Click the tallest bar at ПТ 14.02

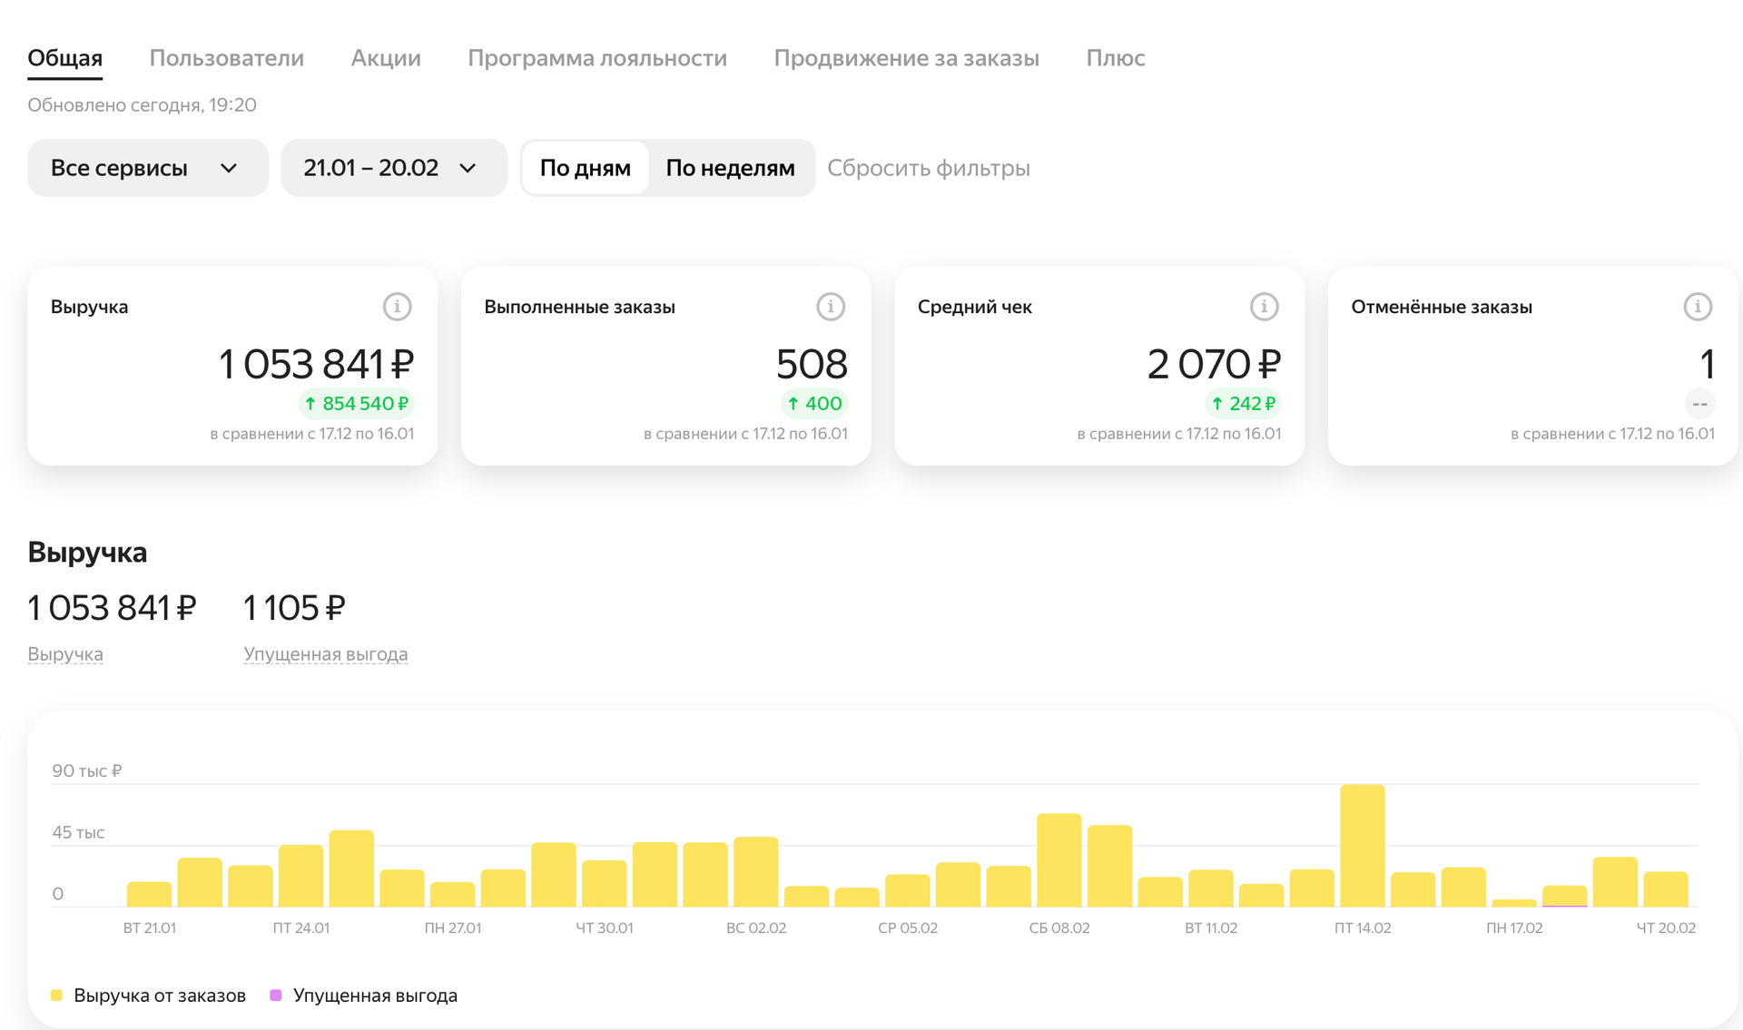click(1363, 846)
